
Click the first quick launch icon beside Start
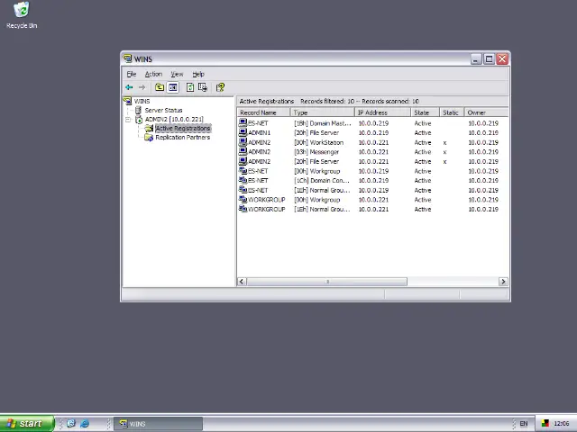tap(71, 424)
